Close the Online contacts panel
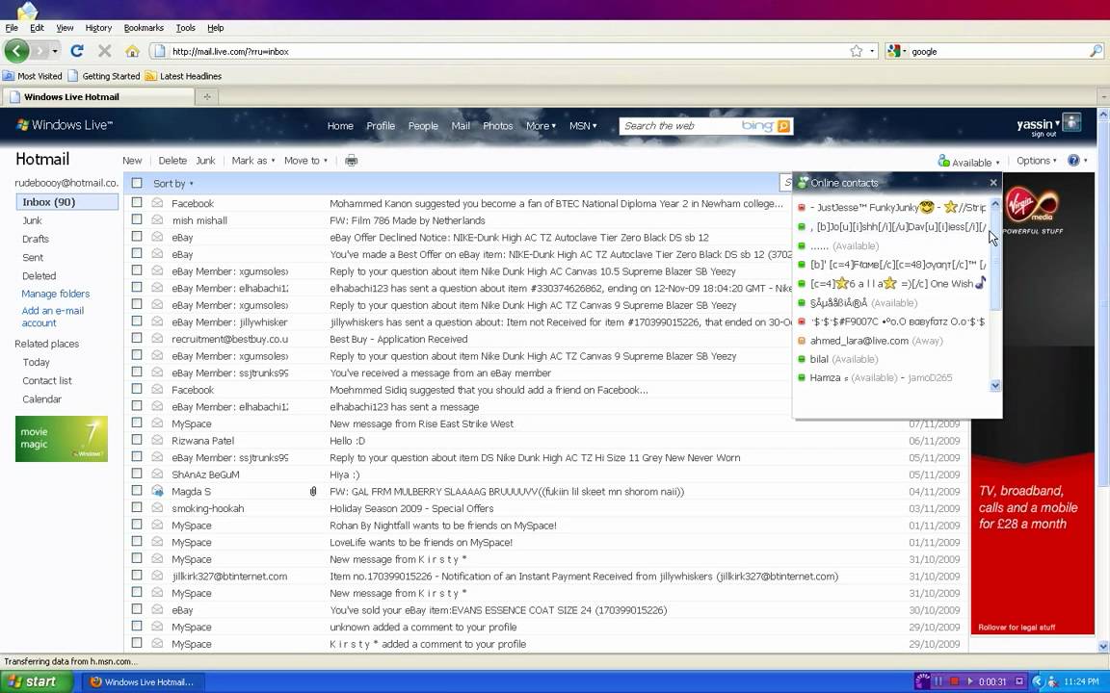The height and width of the screenshot is (693, 1110). point(993,183)
